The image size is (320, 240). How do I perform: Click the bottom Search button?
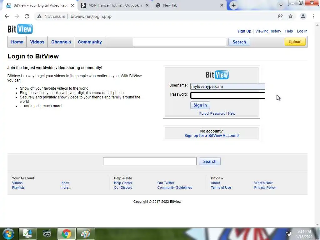[210, 161]
